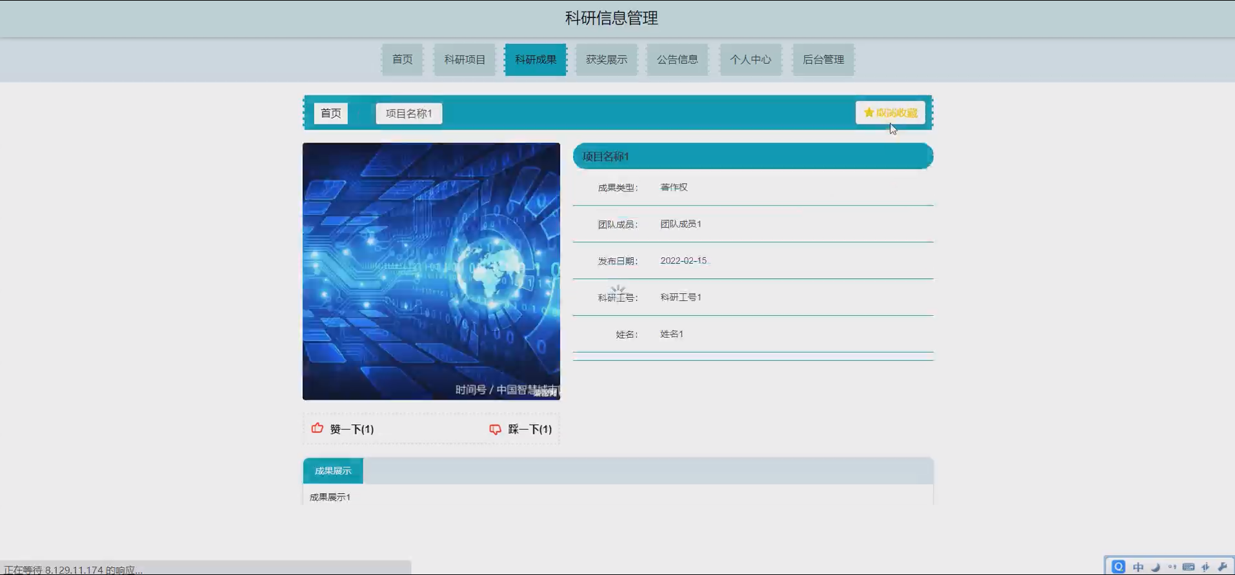Click the 项目名称1 title header bar
The height and width of the screenshot is (575, 1235).
[x=753, y=156]
